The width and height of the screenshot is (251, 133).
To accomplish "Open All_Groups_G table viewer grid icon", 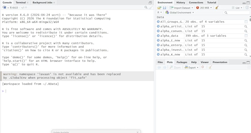I will pos(246,22).
